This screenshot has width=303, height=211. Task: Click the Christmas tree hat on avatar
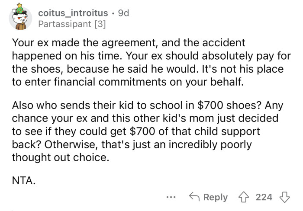point(19,6)
